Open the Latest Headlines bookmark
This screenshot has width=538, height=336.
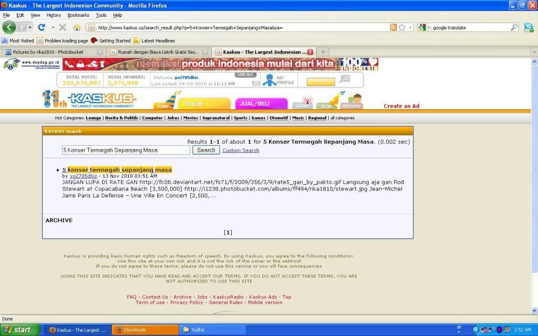154,40
